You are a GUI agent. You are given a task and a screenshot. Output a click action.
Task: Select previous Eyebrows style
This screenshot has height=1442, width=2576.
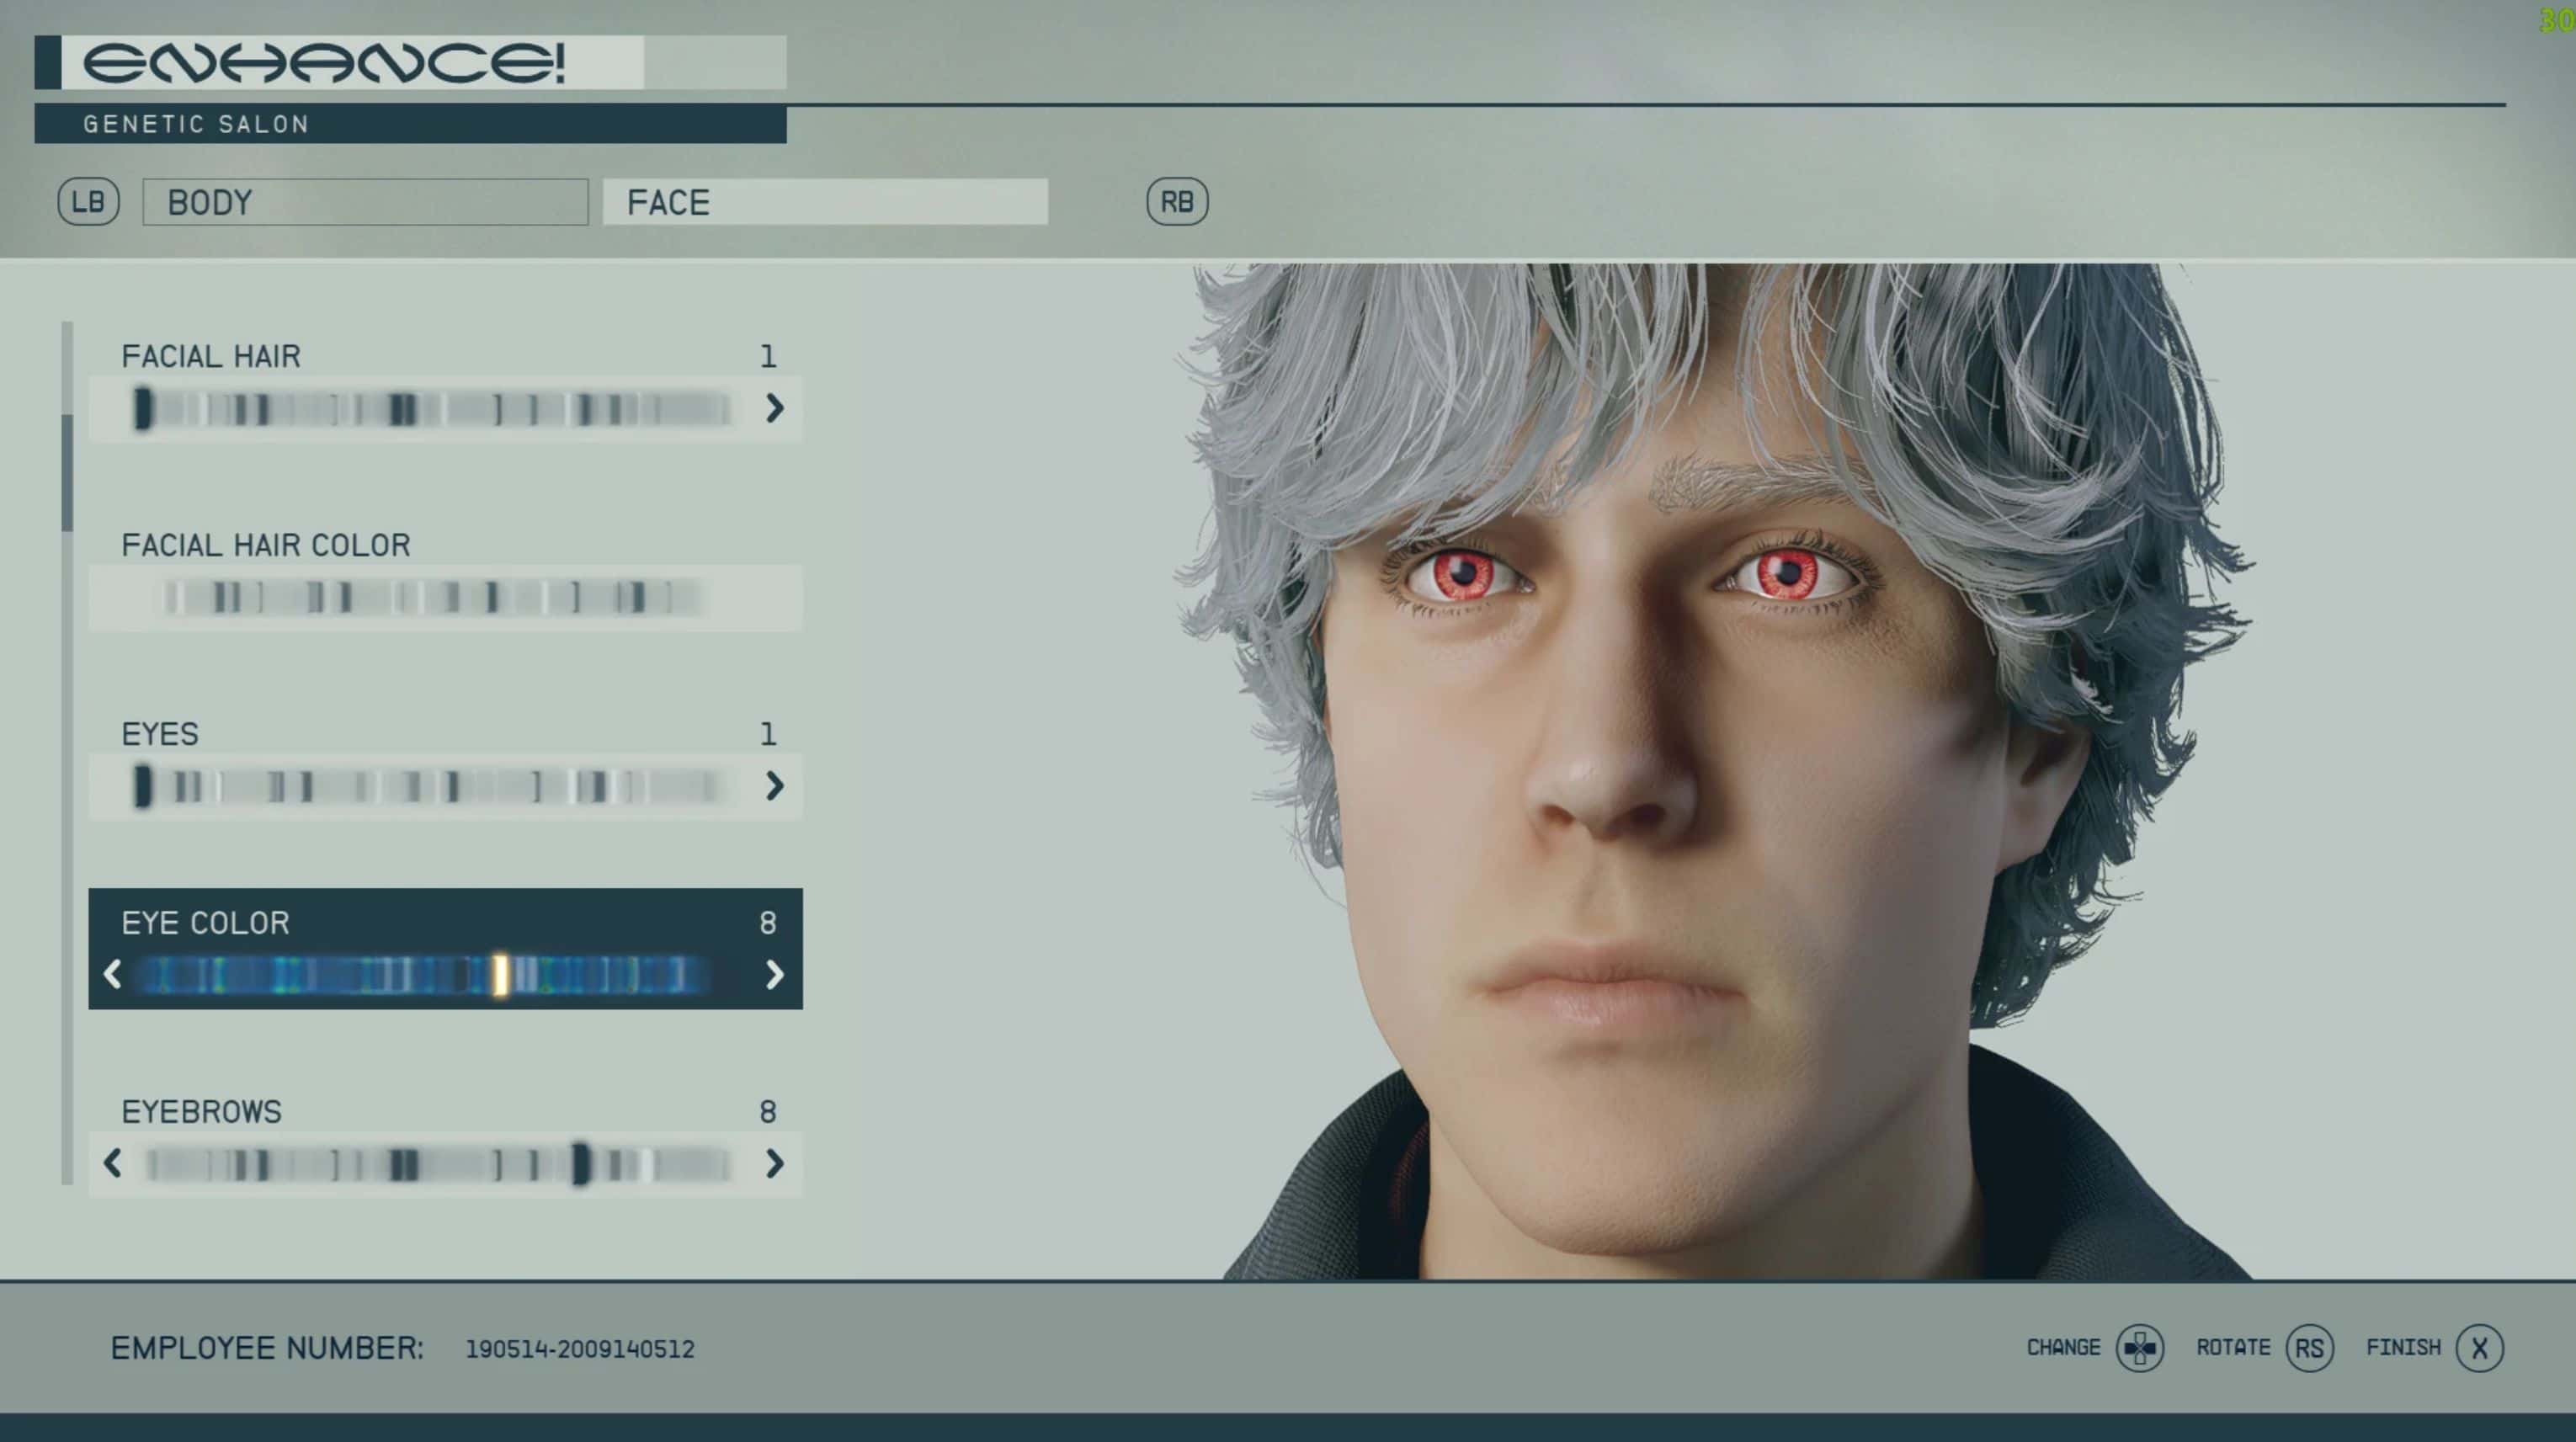112,1163
